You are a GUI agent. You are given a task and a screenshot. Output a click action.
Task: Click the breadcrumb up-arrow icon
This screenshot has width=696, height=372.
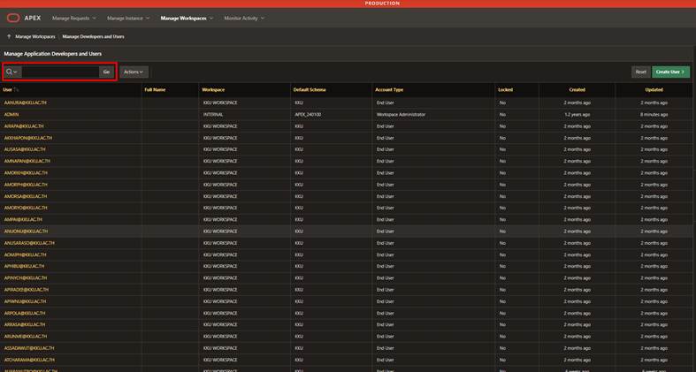(9, 36)
